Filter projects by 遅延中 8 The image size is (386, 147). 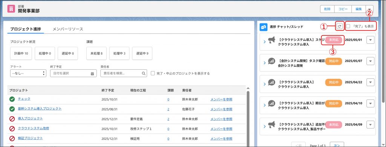(x=68, y=53)
